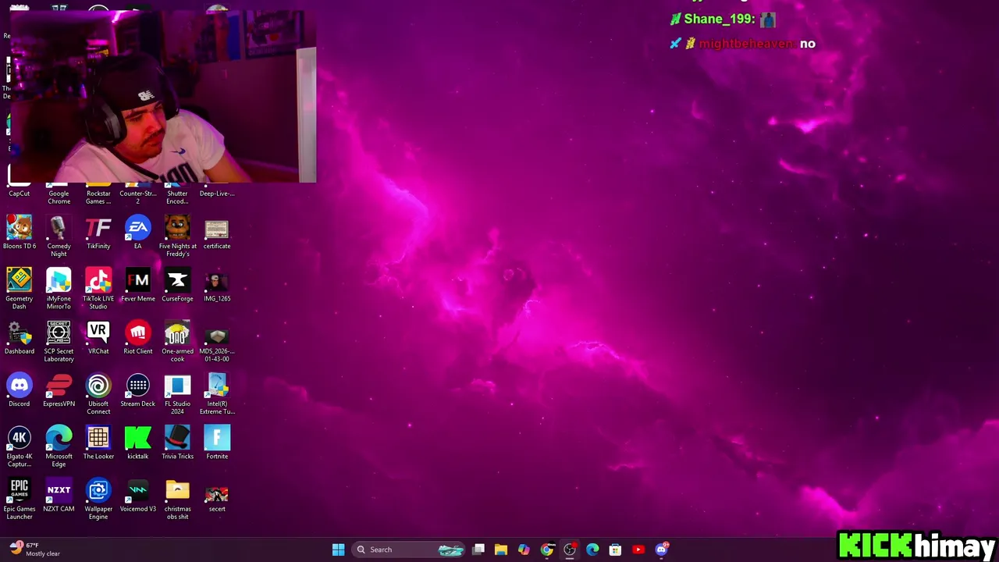Launch SCP Secret Laboratory
Image resolution: width=999 pixels, height=562 pixels.
[x=59, y=341]
